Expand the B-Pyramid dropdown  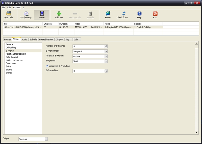[x=106, y=61]
